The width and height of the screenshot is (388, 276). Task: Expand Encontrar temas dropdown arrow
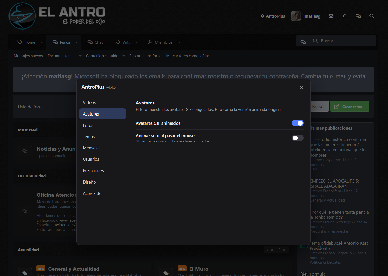[80, 56]
